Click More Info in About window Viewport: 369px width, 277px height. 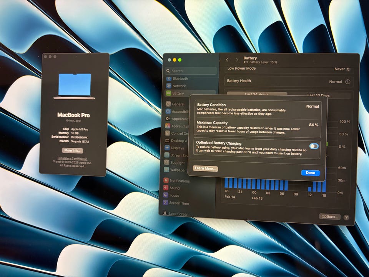tap(73, 150)
